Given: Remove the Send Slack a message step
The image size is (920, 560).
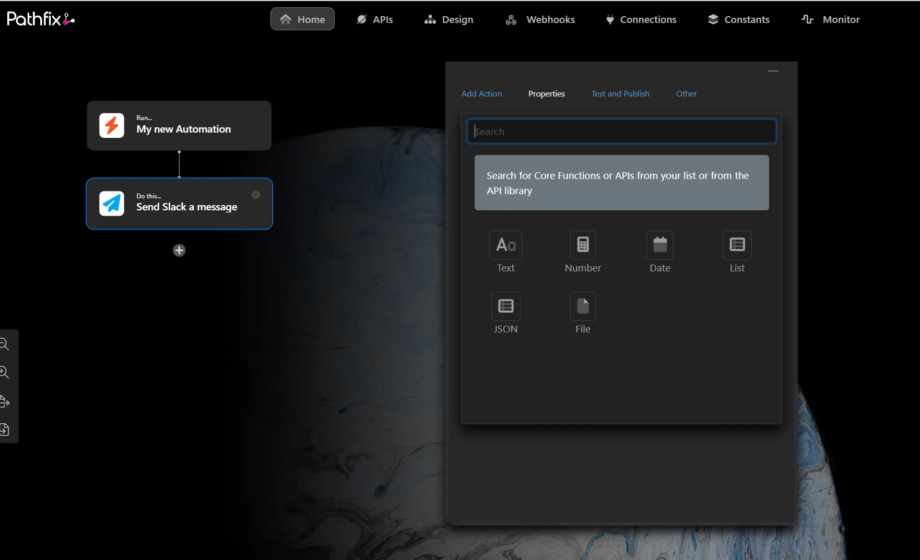Looking at the screenshot, I should click(x=256, y=195).
